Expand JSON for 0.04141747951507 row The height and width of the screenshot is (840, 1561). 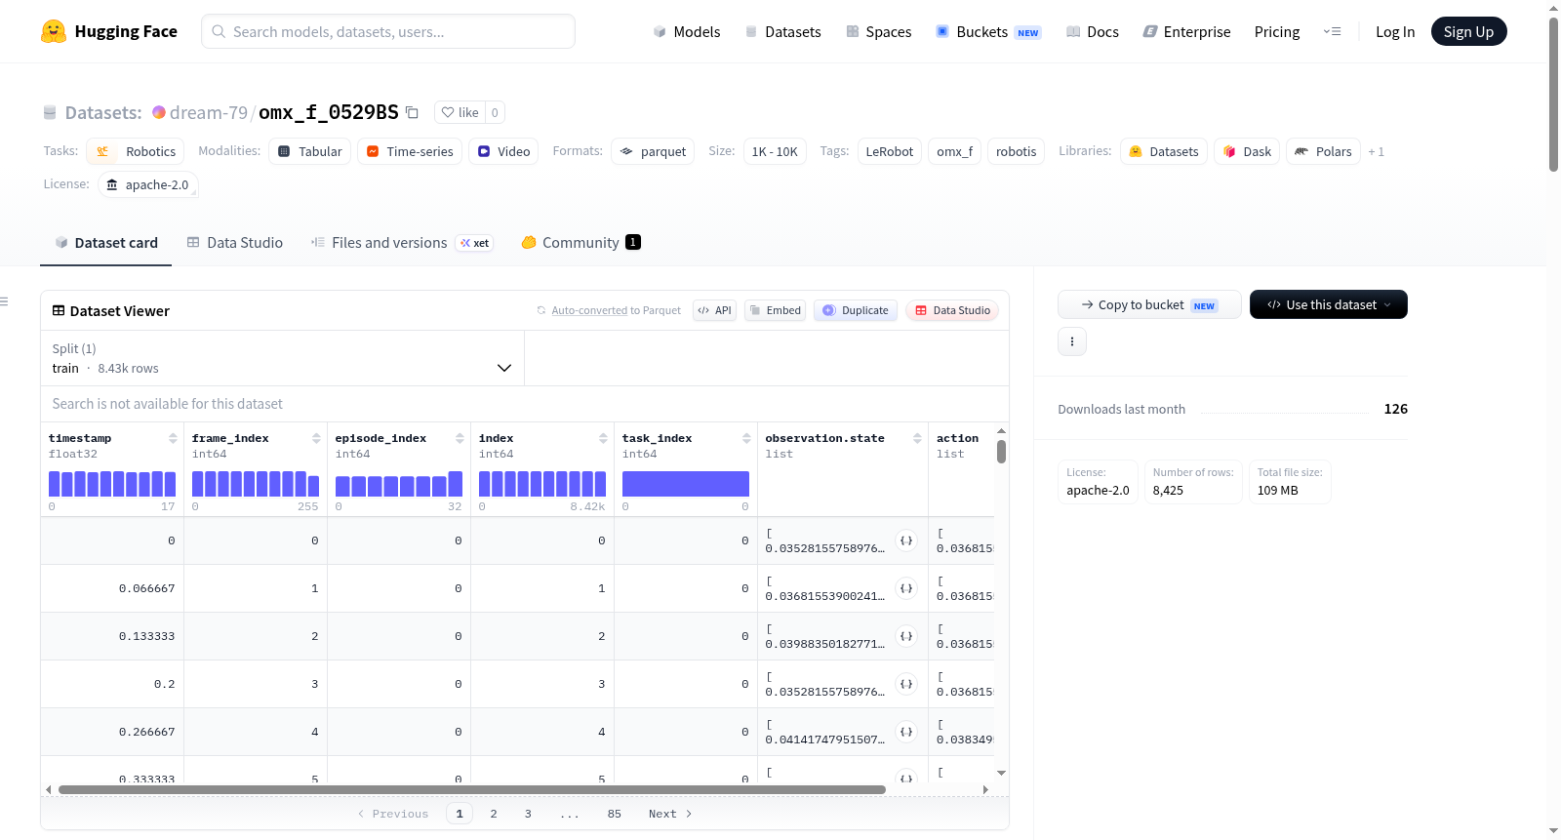(906, 732)
